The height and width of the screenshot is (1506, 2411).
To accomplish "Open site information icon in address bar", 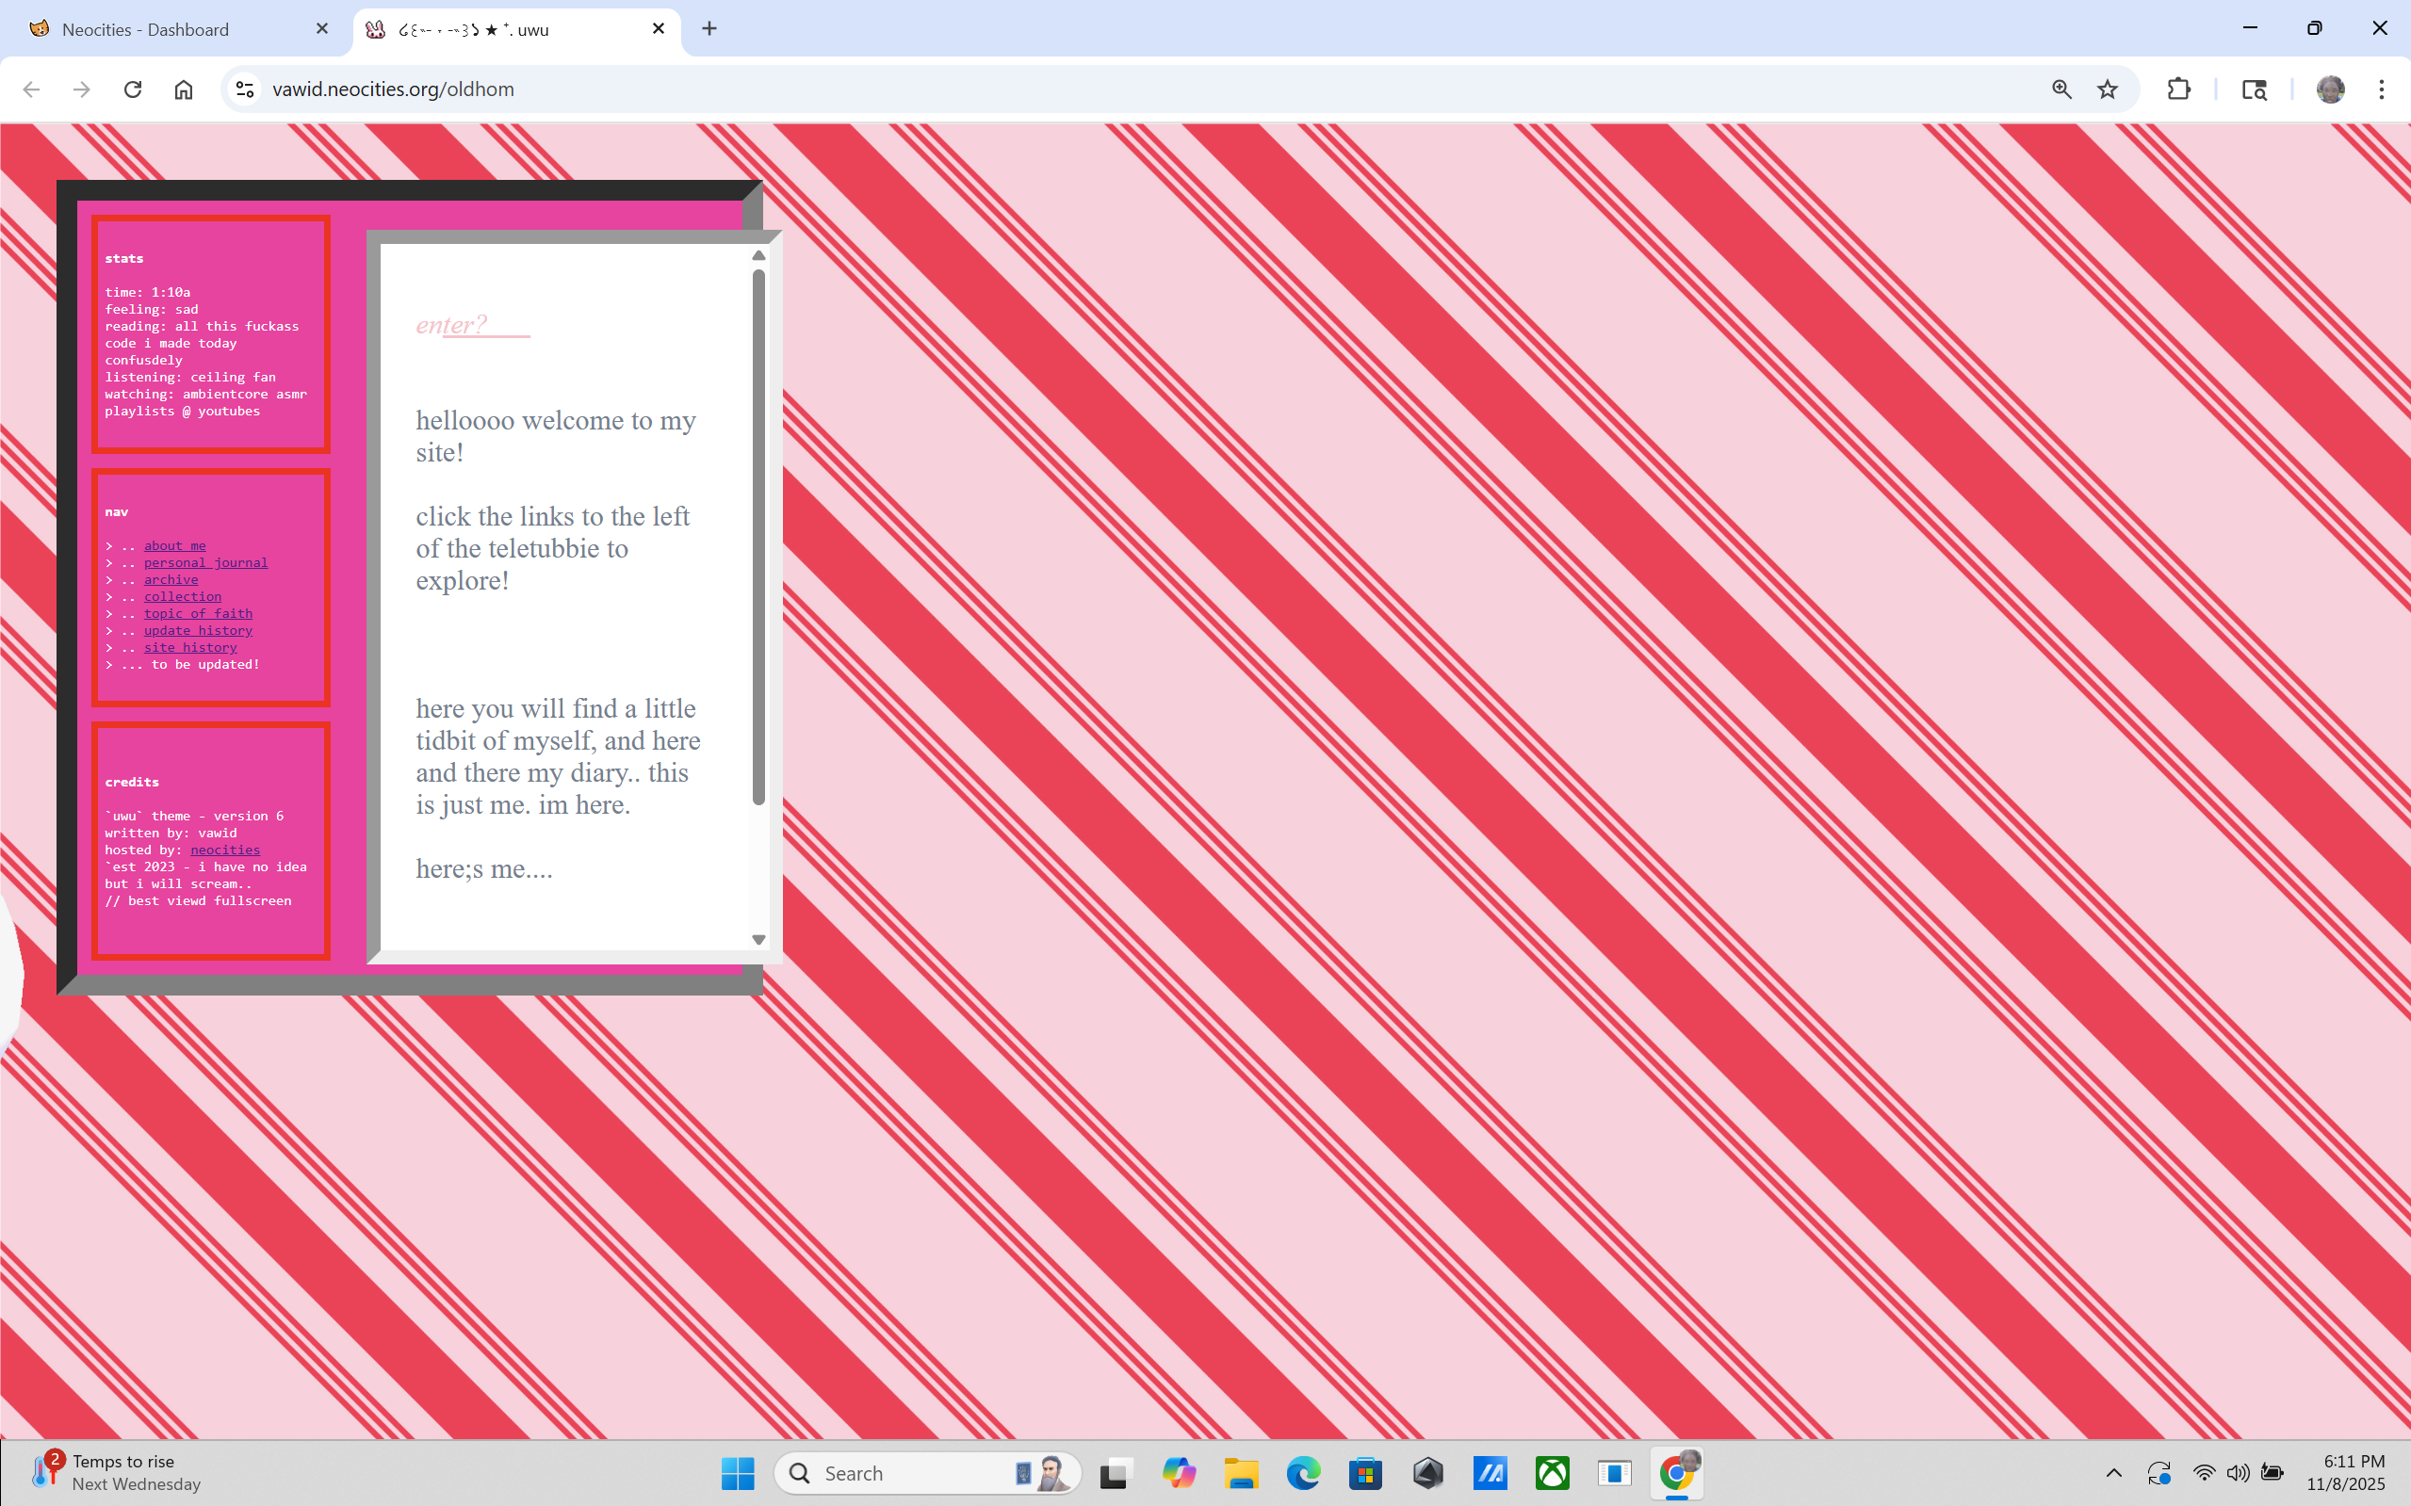I will [x=245, y=89].
